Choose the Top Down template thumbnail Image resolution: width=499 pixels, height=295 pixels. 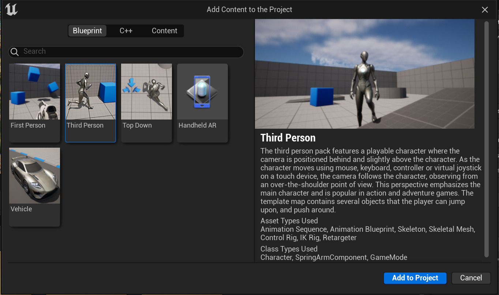[x=146, y=92]
